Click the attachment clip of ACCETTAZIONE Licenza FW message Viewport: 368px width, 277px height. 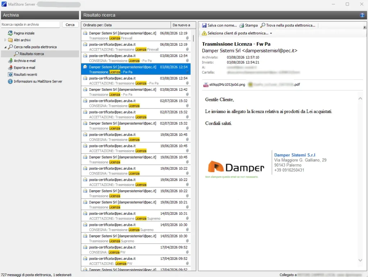pyautogui.click(x=187, y=263)
